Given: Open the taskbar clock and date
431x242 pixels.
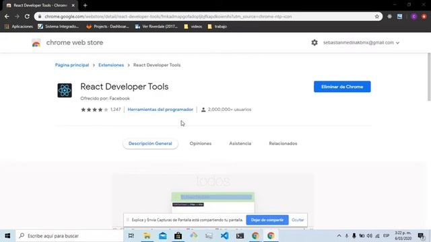Looking at the screenshot, I should [x=403, y=236].
